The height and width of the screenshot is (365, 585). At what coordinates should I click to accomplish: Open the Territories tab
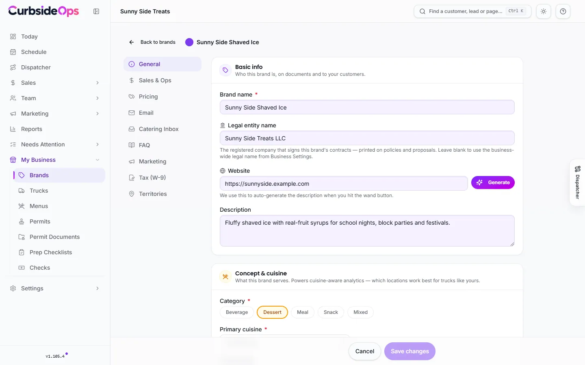coord(162,194)
